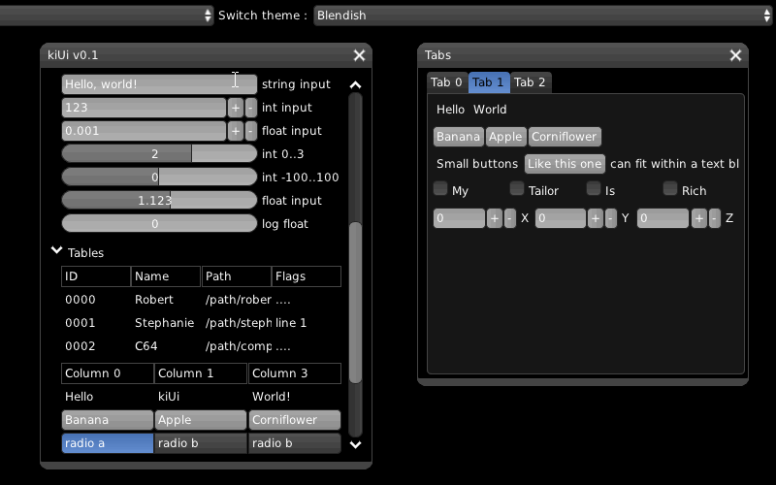Increase the Z value with plus button
This screenshot has height=485, width=776.
coord(698,218)
